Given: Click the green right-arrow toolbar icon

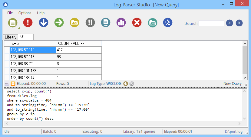Looking at the screenshot, I should pos(59,22).
